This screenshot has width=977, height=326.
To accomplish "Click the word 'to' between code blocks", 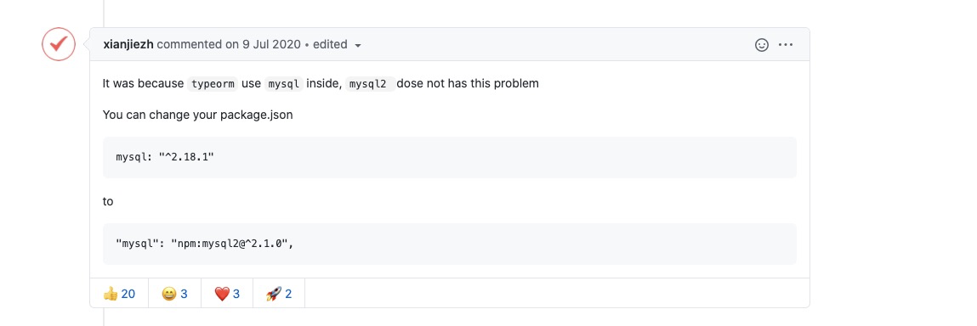I will click(108, 201).
